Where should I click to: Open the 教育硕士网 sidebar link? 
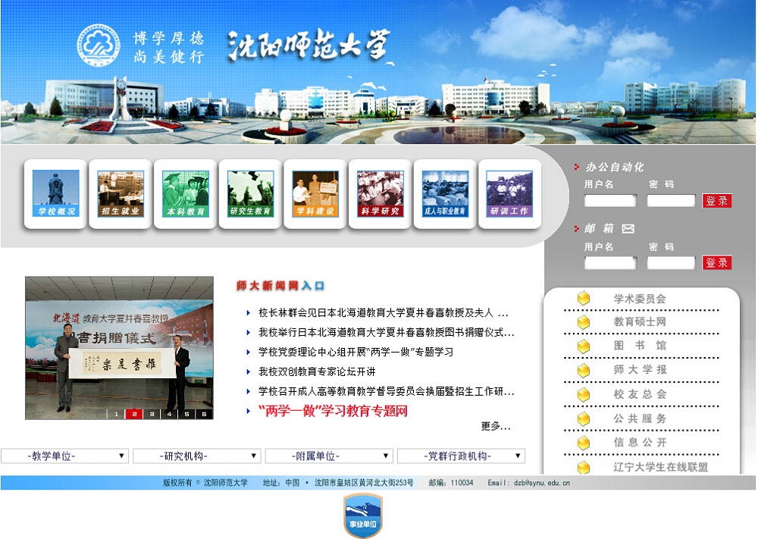[x=640, y=321]
